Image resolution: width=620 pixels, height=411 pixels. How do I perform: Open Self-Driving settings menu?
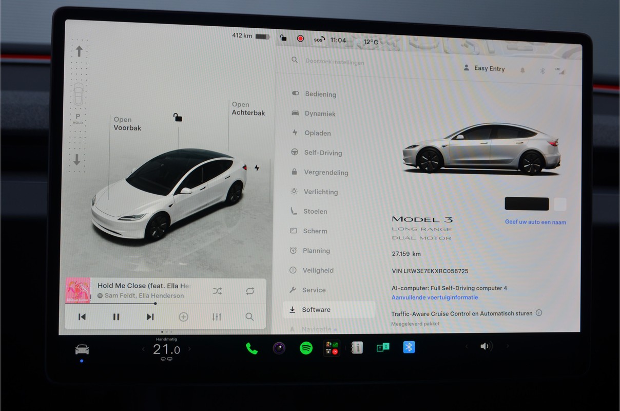[316, 153]
